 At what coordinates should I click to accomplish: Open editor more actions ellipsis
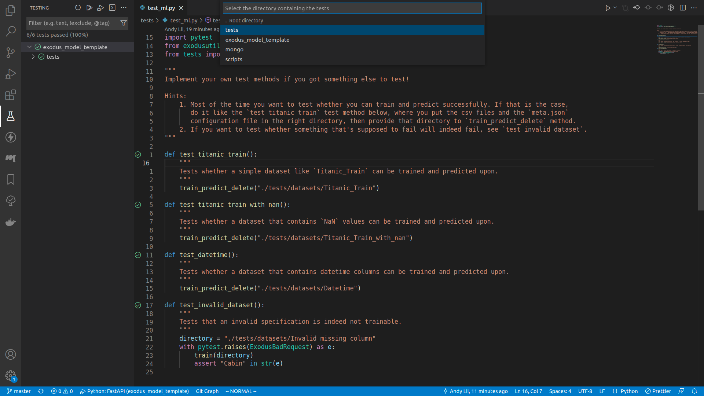pos(694,8)
